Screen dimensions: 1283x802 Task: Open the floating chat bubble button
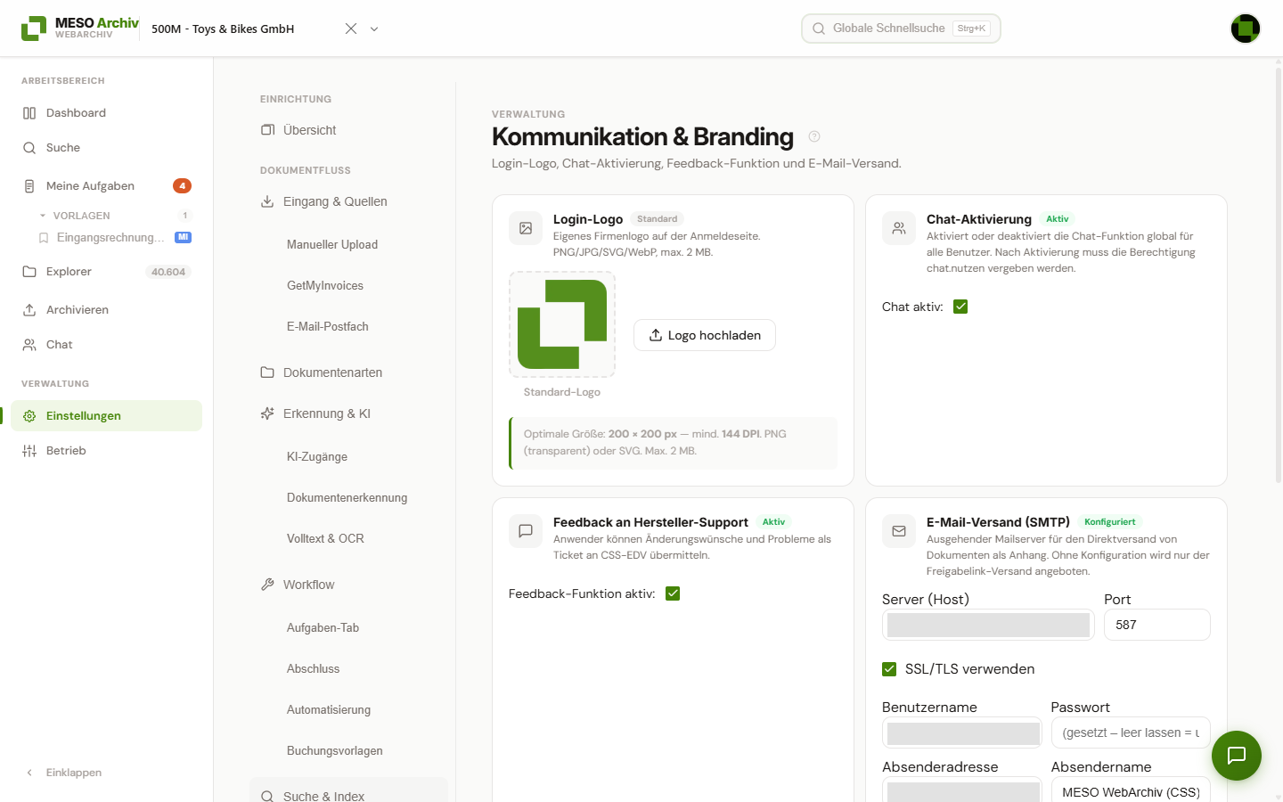(x=1237, y=756)
